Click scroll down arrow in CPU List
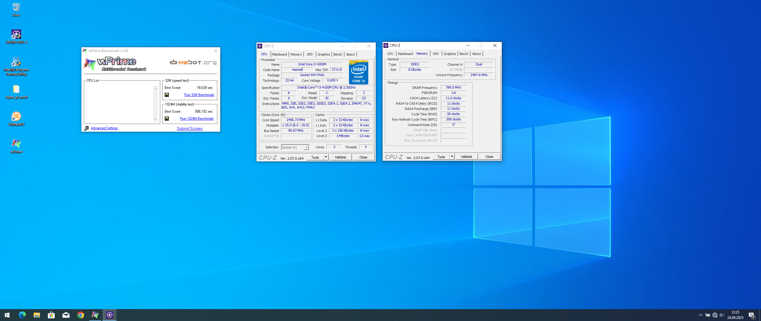761x321 pixels. 155,119
